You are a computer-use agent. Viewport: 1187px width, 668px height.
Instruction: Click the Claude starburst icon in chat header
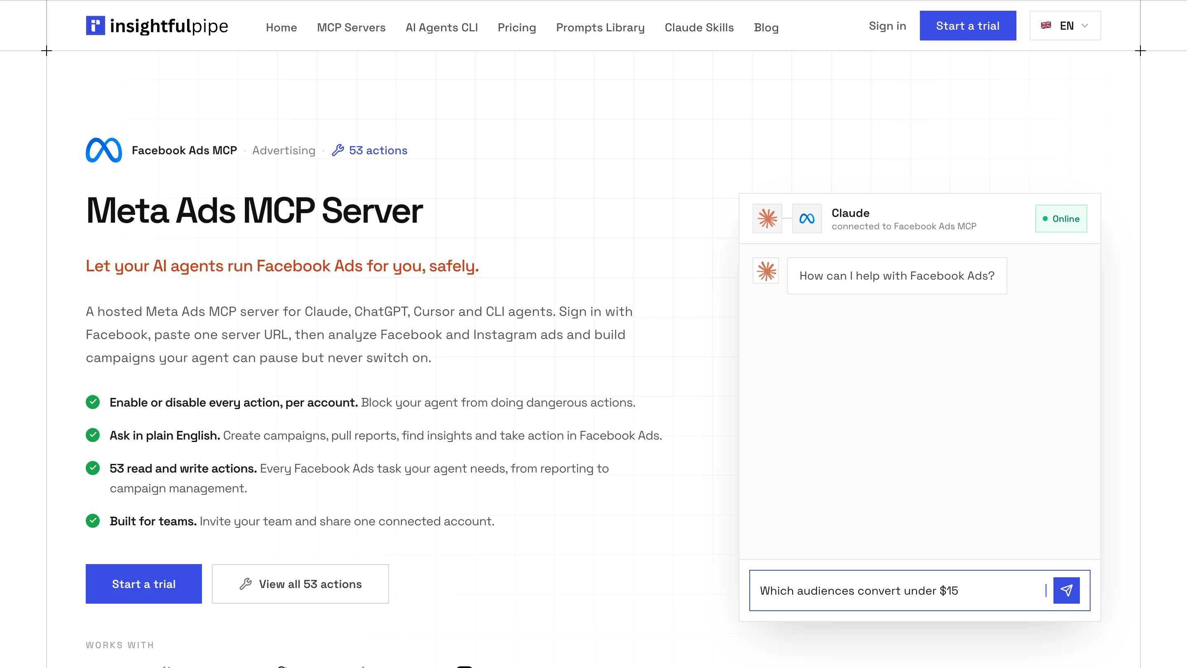(767, 219)
